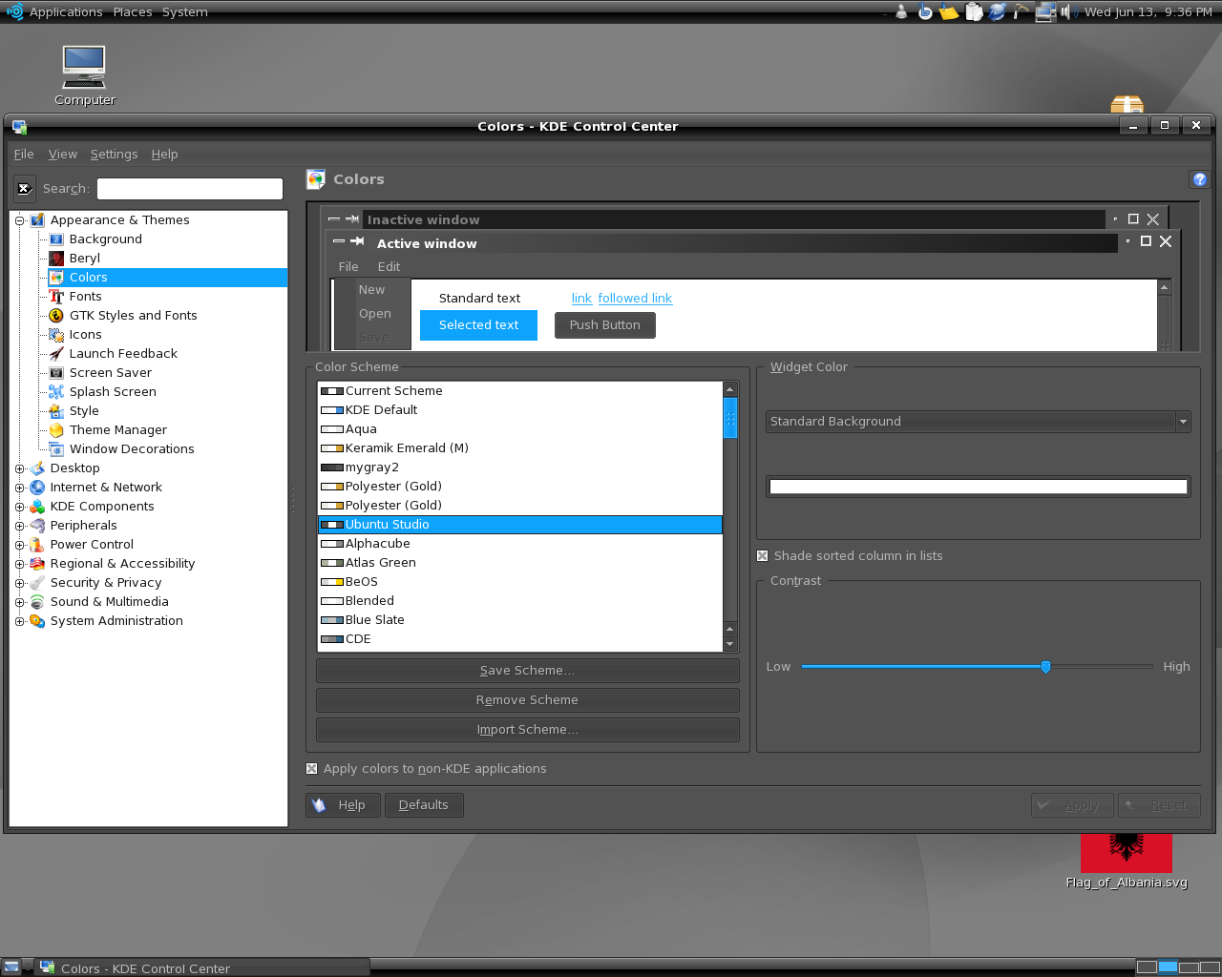Open the File menu
1222x977 pixels.
click(24, 155)
